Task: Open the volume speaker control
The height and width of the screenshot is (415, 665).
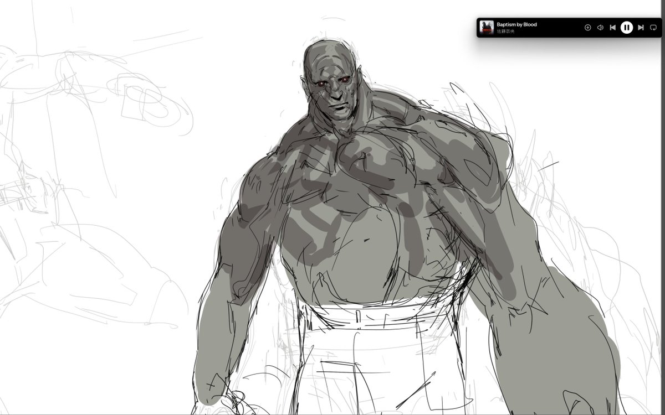Action: tap(600, 27)
